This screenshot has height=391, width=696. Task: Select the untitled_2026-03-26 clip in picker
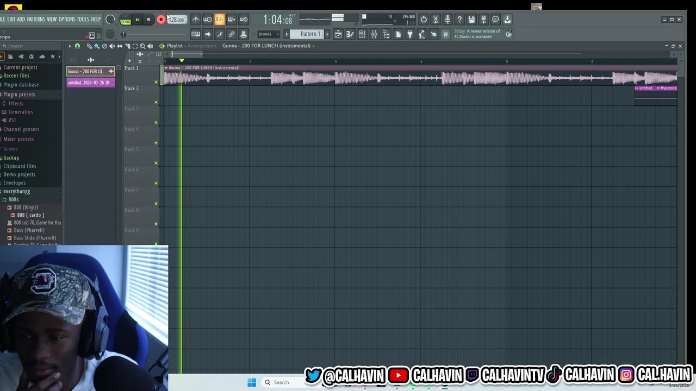(x=91, y=83)
